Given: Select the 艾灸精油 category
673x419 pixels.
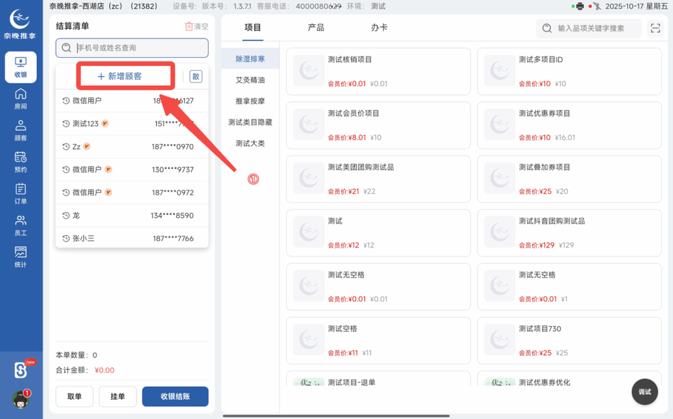Looking at the screenshot, I should coord(249,80).
